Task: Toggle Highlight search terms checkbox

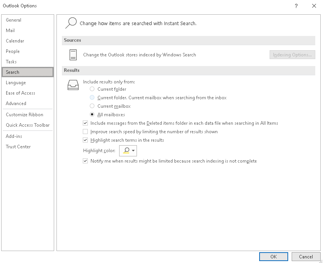Action: pyautogui.click(x=85, y=140)
